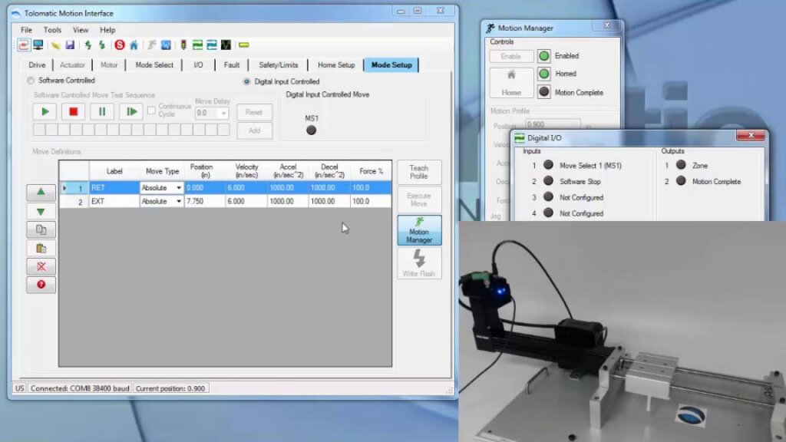Click the blue home toolbar icon

point(134,45)
